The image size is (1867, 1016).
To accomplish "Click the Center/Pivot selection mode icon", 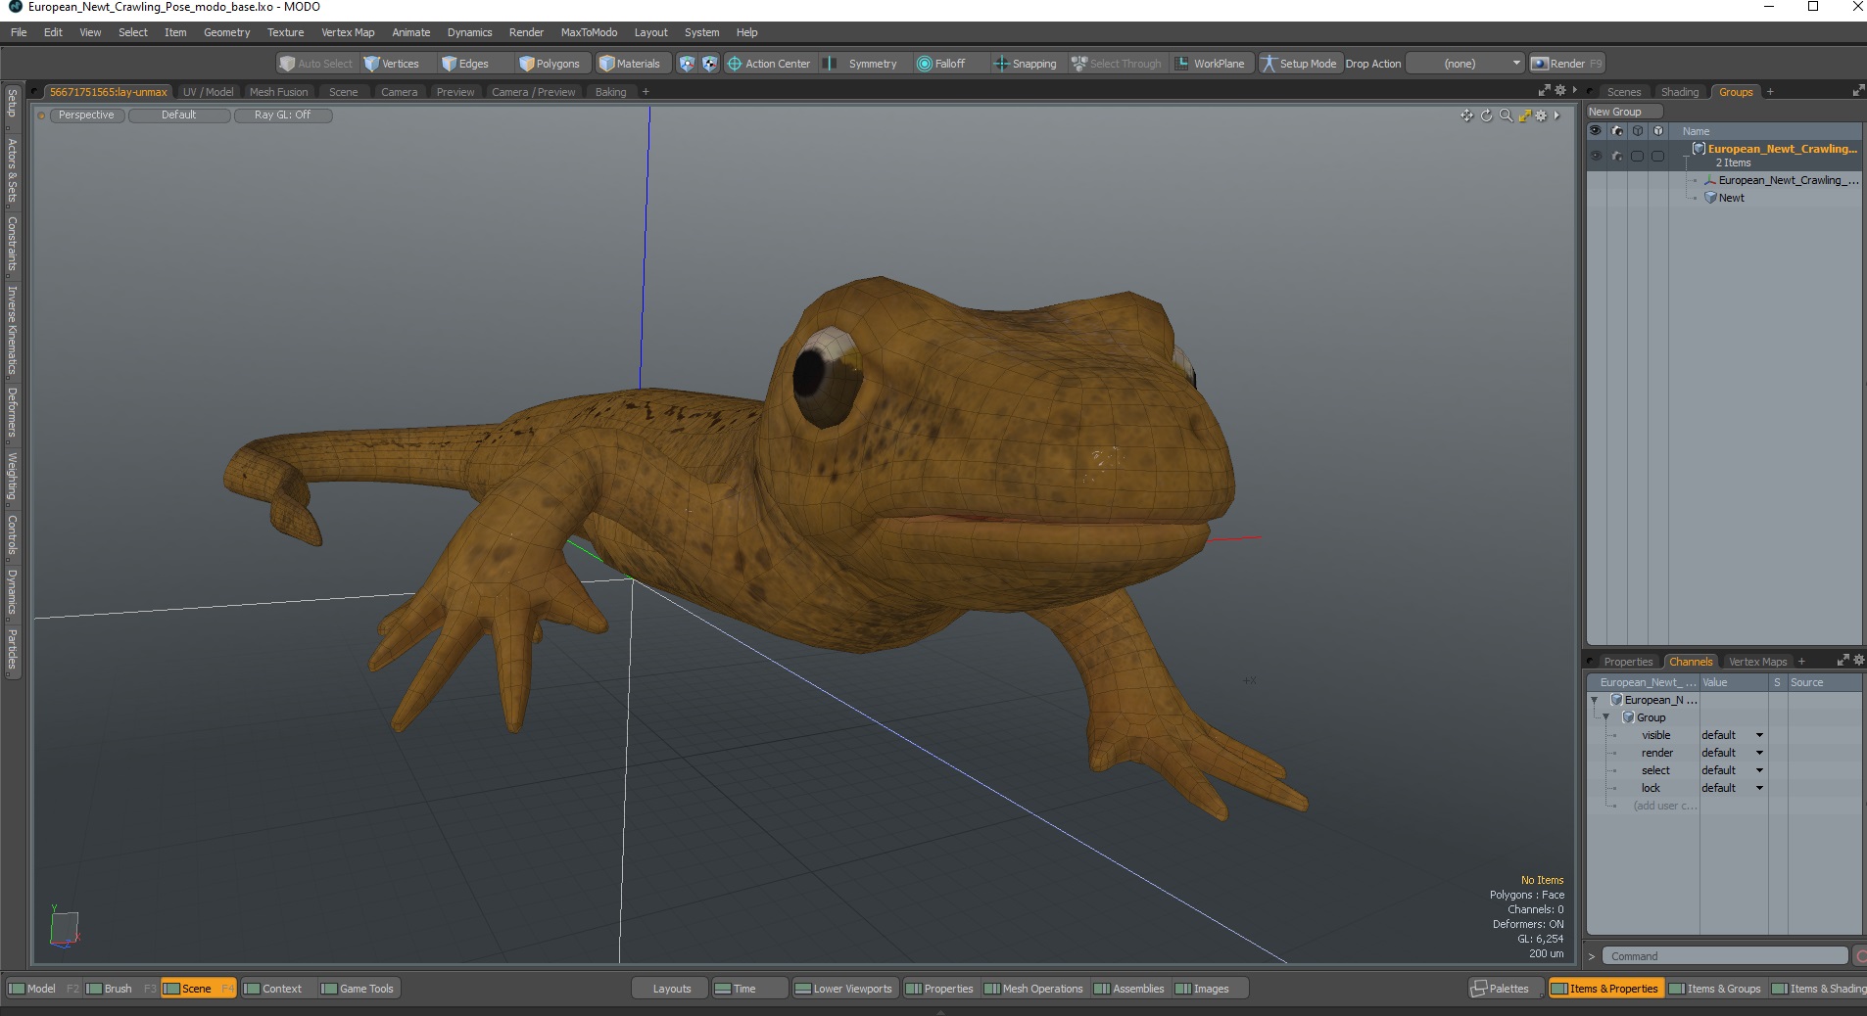I will pos(710,64).
